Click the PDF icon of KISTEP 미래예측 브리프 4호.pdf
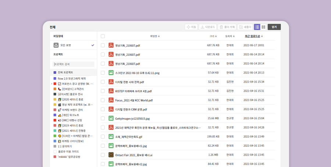 coord(111,91)
